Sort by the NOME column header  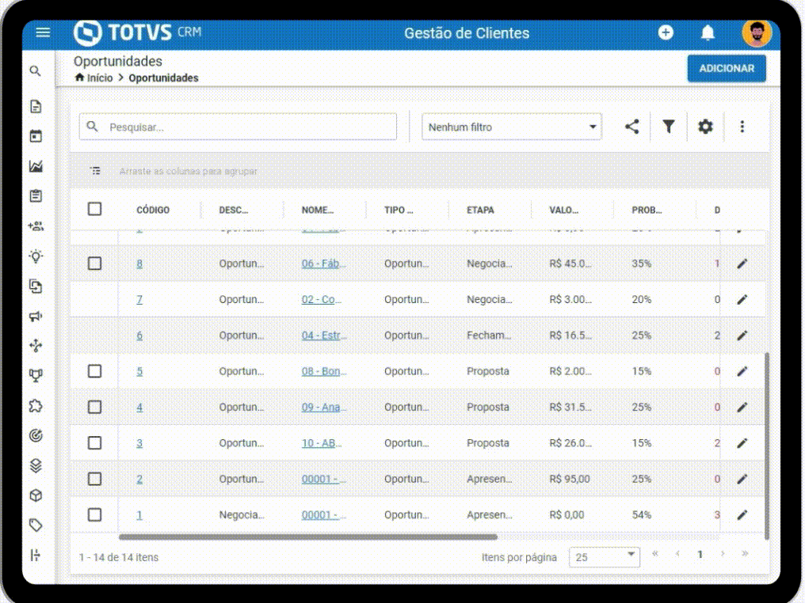(x=317, y=210)
